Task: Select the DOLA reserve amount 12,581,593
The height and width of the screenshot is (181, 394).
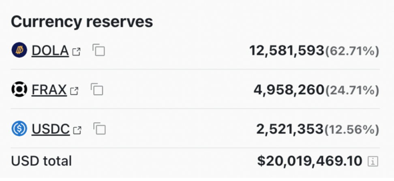Action: [x=287, y=51]
